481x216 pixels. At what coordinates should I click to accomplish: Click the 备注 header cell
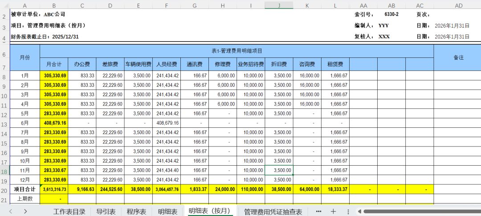point(457,57)
